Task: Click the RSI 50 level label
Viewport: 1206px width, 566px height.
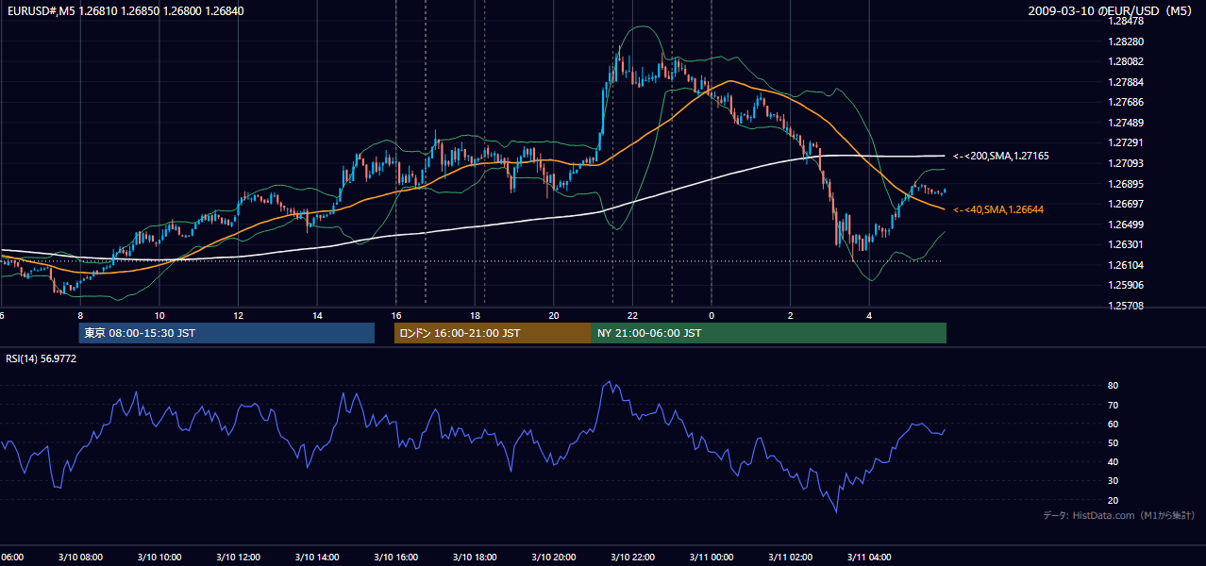Action: (1113, 442)
